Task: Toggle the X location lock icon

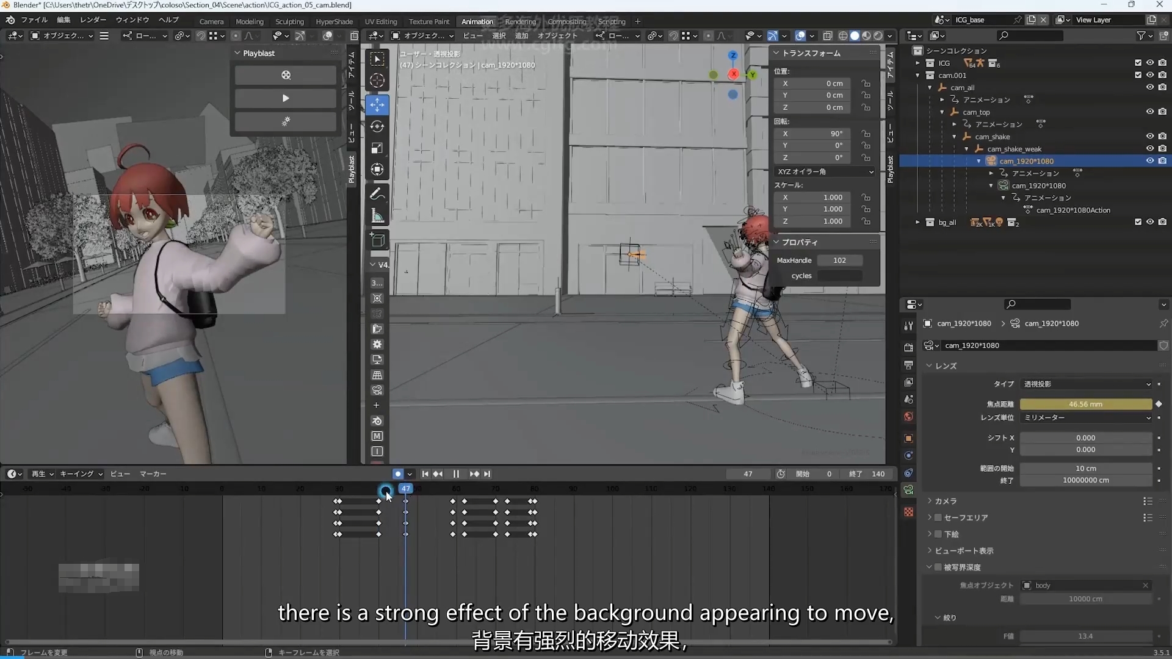Action: [866, 84]
